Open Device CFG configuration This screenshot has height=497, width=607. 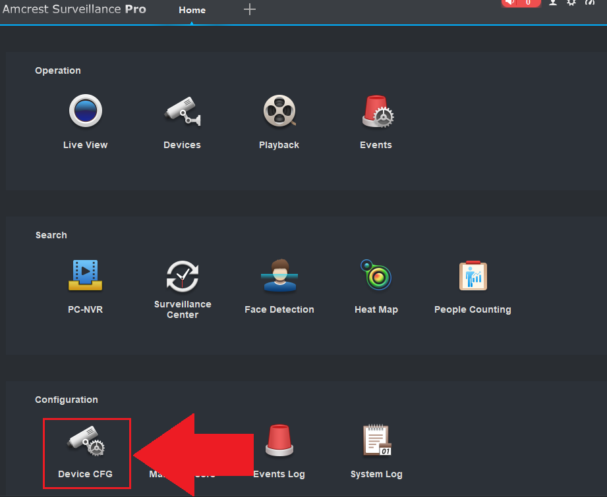86,441
